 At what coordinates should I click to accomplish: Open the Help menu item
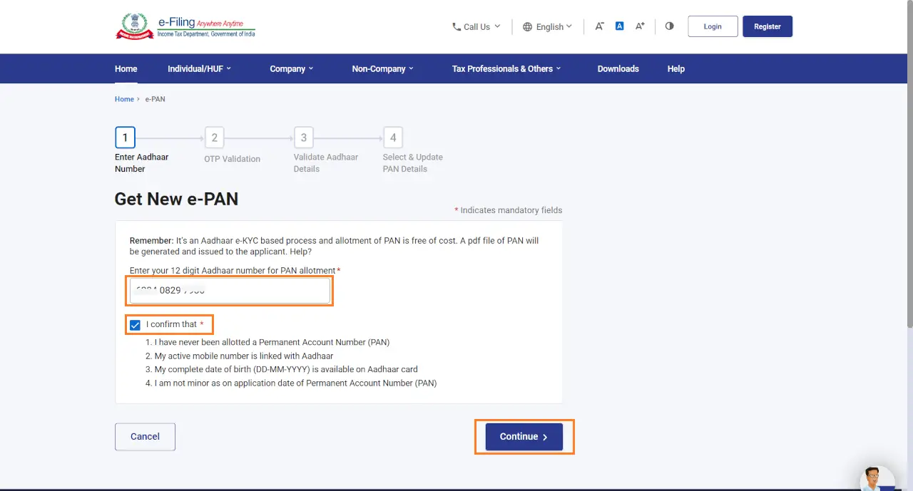coord(676,68)
